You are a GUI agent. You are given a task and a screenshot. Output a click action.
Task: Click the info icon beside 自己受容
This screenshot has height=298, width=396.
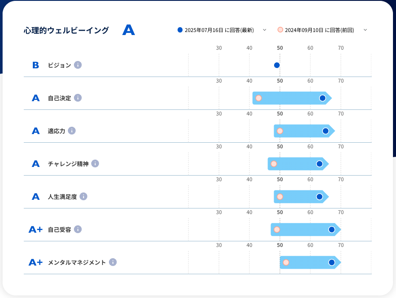point(78,229)
